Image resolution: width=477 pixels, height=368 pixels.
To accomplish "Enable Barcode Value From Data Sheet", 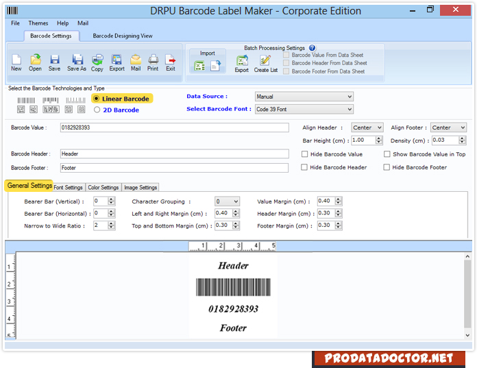I will click(x=286, y=55).
